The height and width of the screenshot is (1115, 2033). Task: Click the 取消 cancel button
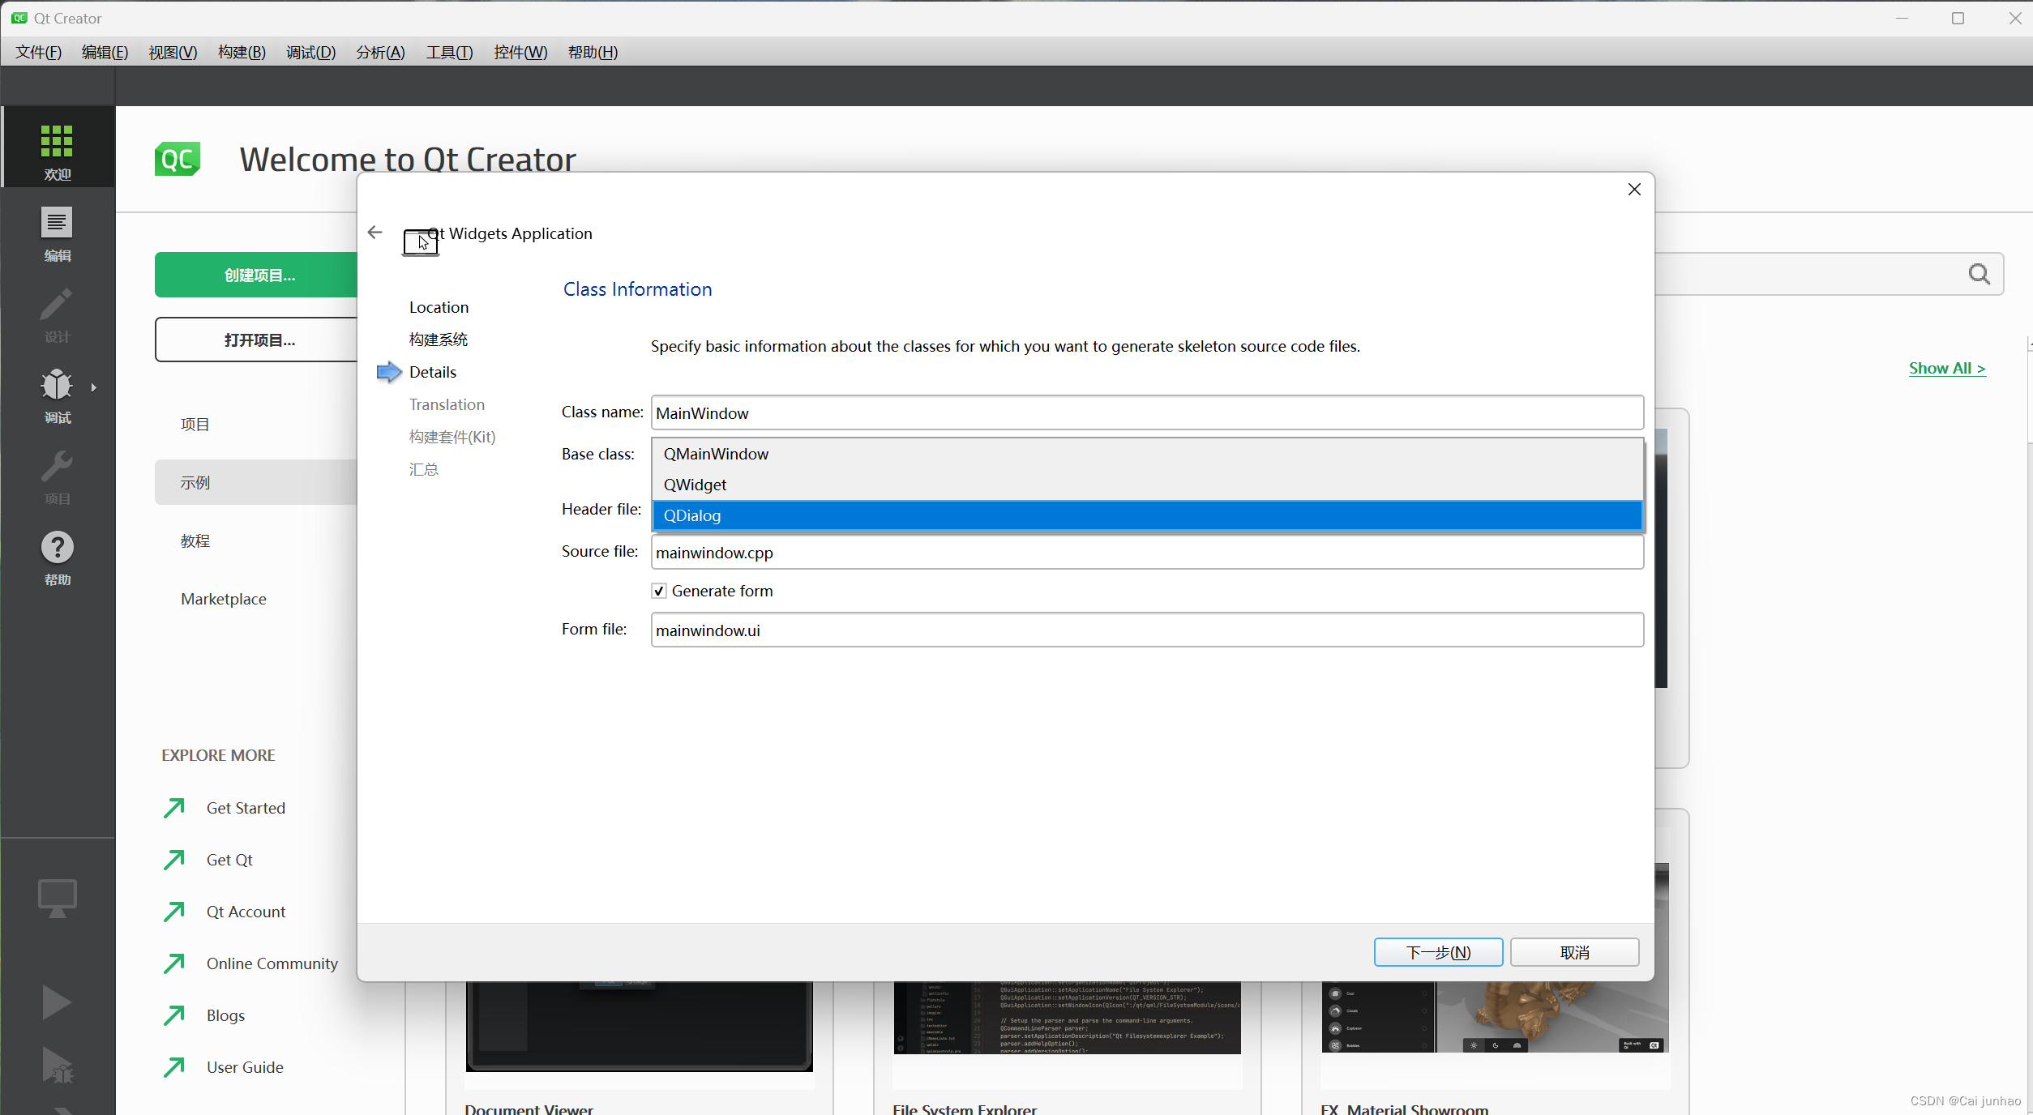click(1574, 952)
